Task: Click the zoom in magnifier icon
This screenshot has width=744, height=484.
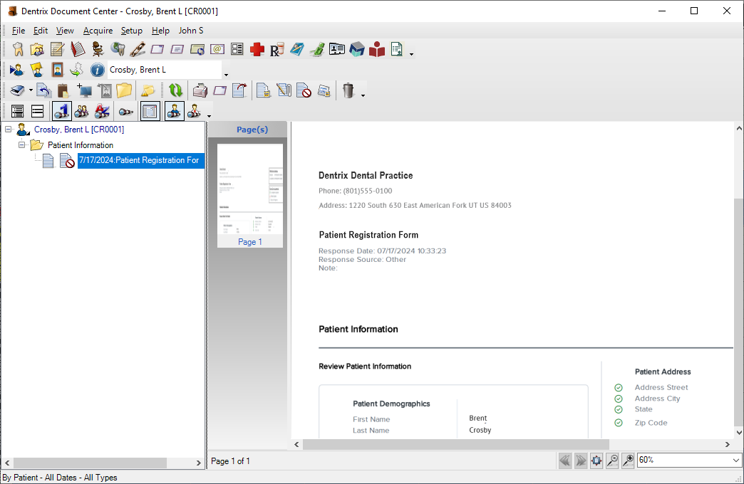Action: (x=628, y=461)
